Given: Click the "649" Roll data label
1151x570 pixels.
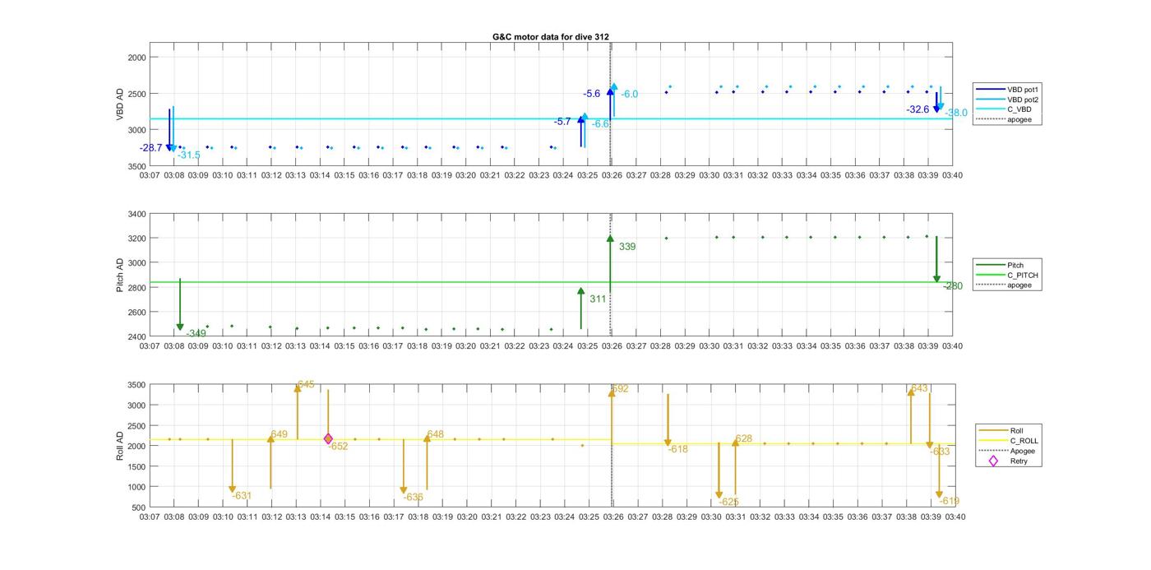Looking at the screenshot, I should coord(280,434).
